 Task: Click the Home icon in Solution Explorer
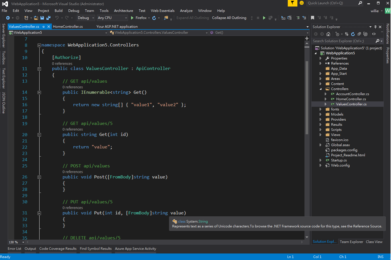coord(328,34)
